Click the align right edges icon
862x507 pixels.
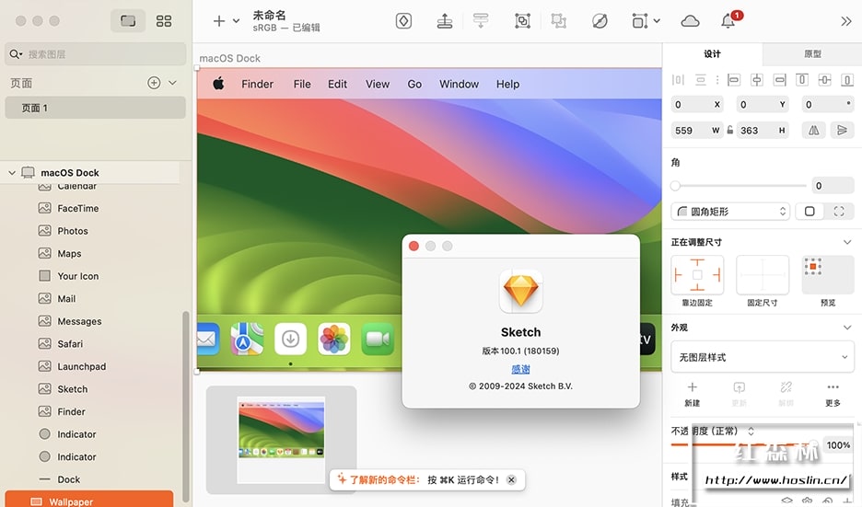point(779,80)
